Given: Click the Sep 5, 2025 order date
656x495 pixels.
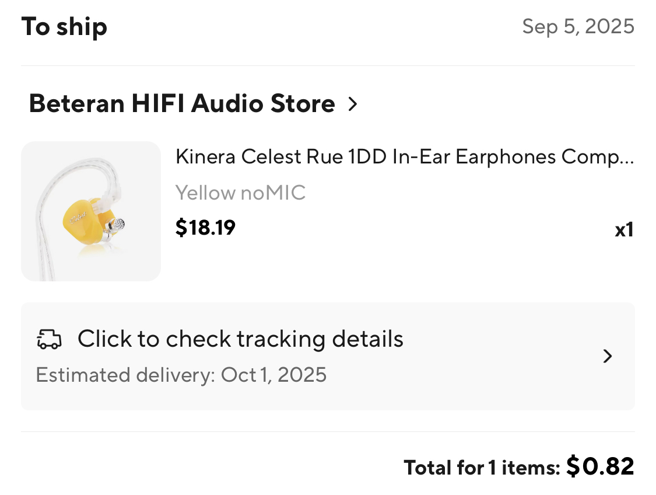Looking at the screenshot, I should pos(578,26).
